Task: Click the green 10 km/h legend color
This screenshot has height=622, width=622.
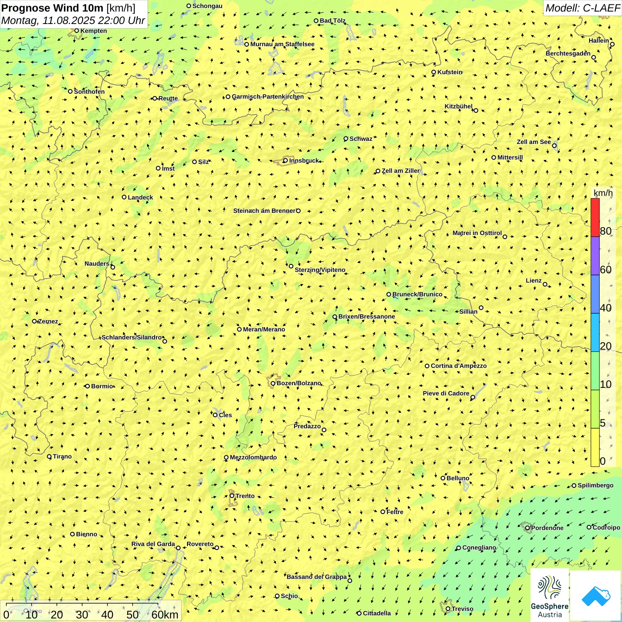Action: [x=595, y=371]
